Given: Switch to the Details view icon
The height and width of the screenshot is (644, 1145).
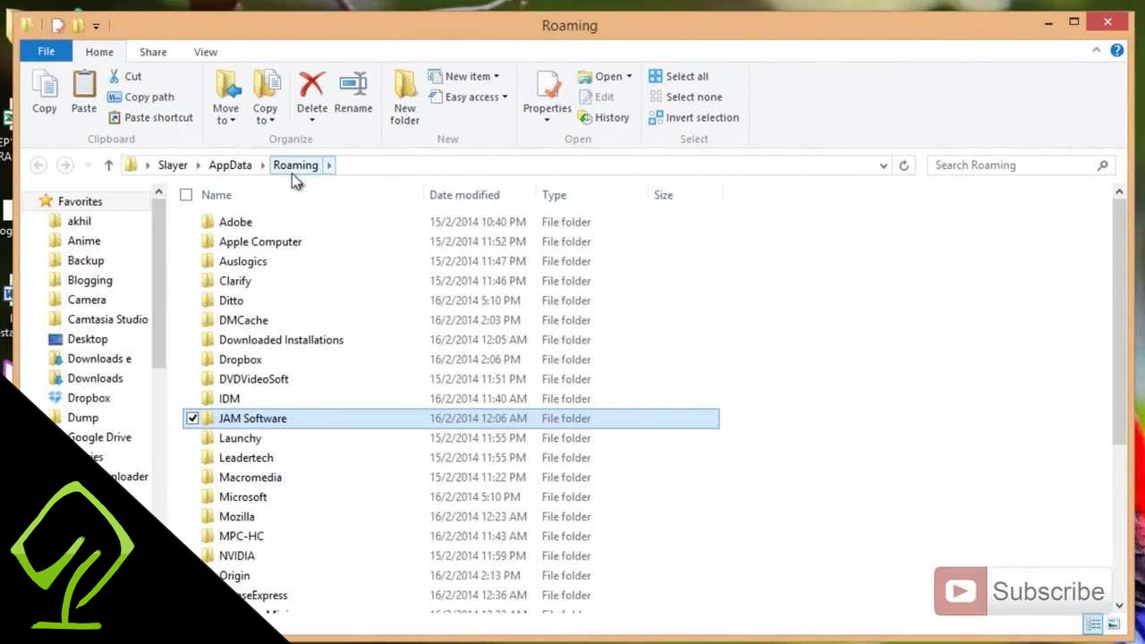Looking at the screenshot, I should 1093,624.
